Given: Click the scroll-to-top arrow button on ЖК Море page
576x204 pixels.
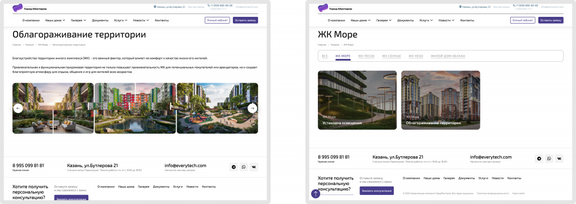Looking at the screenshot, I should 316,193.
